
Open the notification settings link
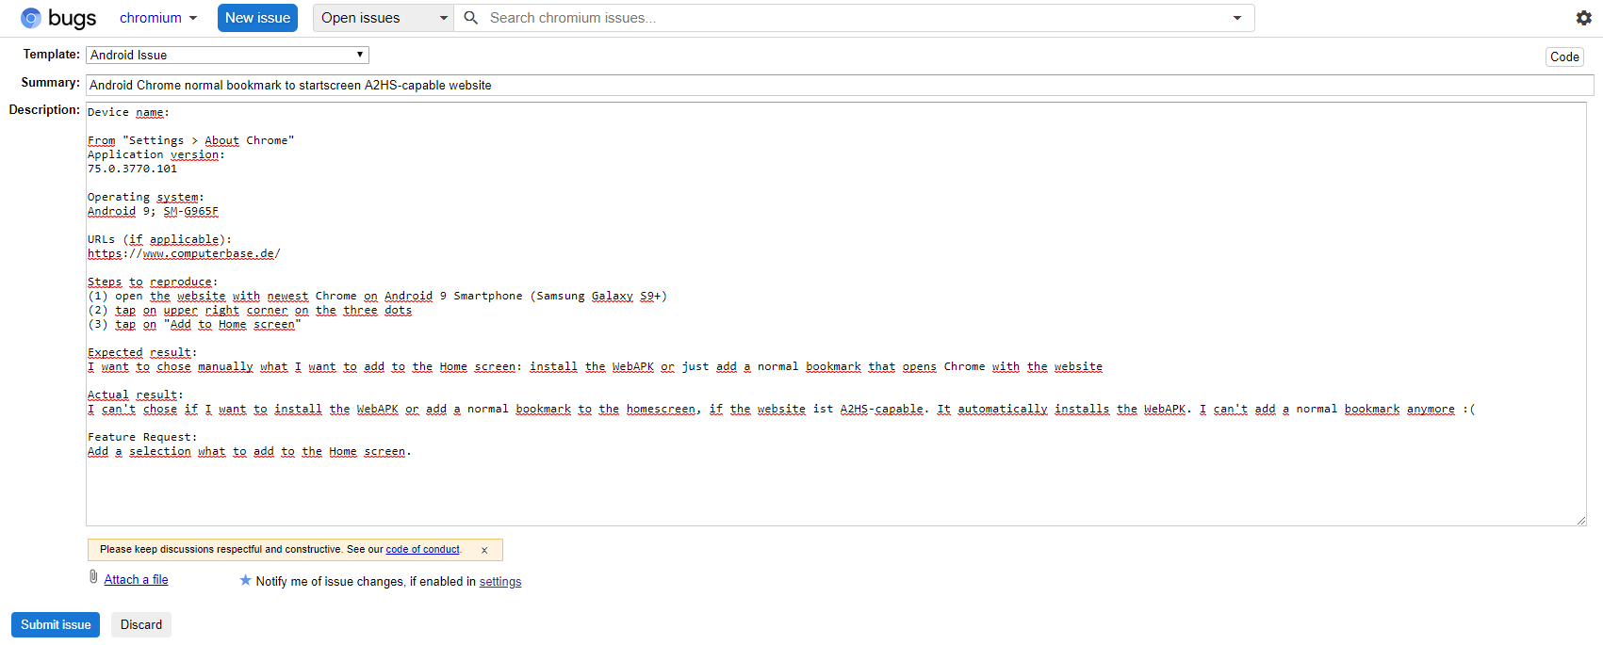[x=500, y=581]
